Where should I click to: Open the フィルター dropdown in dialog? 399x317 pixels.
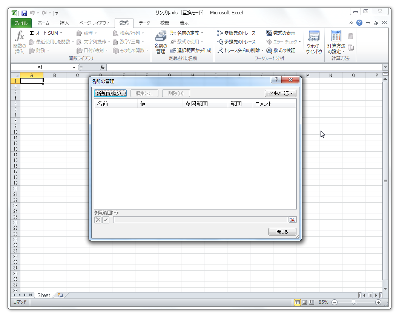pos(280,93)
